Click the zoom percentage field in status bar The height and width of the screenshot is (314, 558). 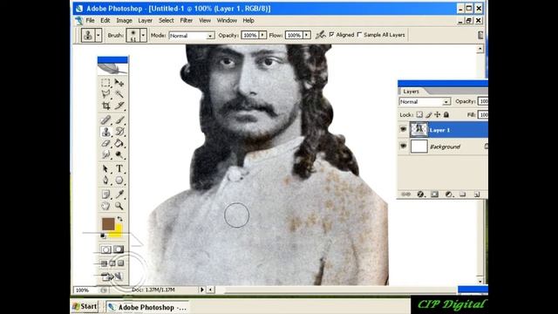click(x=85, y=290)
